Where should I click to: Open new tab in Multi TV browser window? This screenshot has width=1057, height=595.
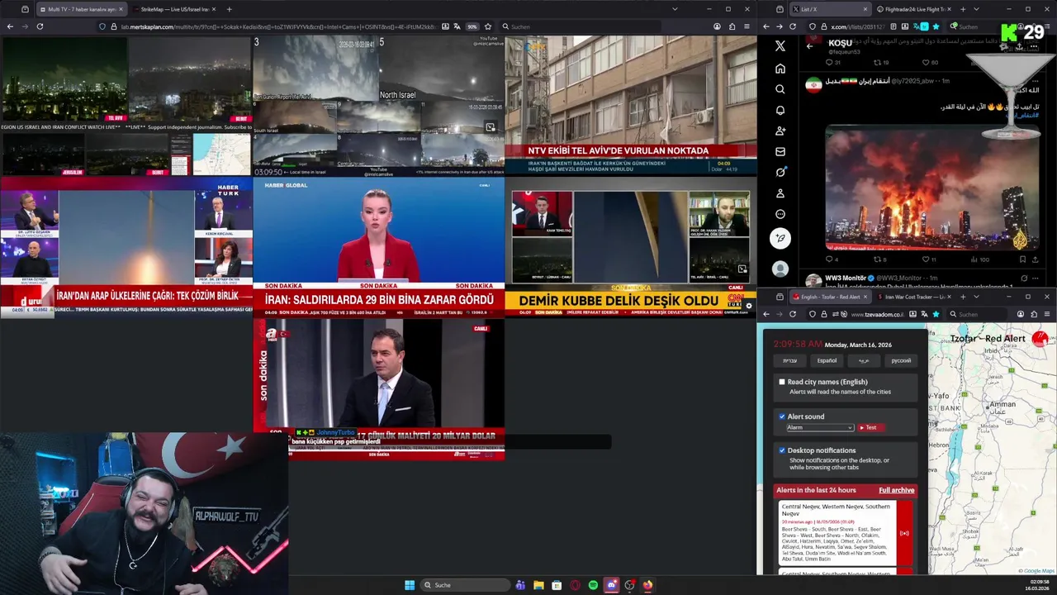tap(229, 9)
